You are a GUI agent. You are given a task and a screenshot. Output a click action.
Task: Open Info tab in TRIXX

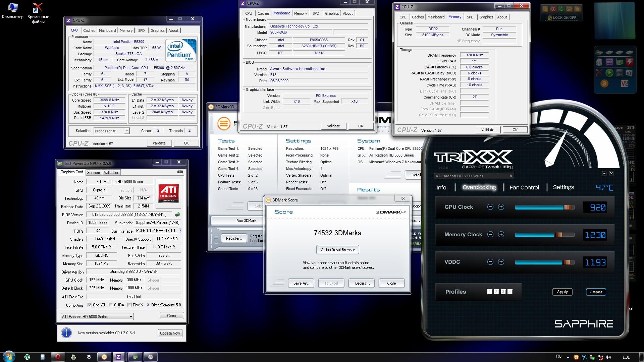tap(441, 187)
